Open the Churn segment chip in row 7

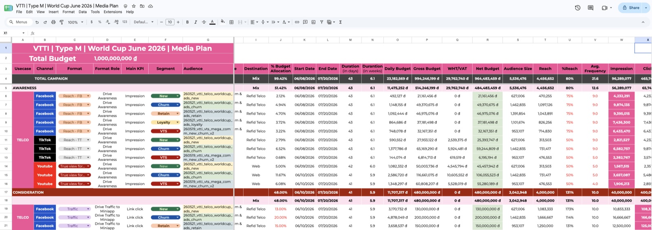point(165,105)
